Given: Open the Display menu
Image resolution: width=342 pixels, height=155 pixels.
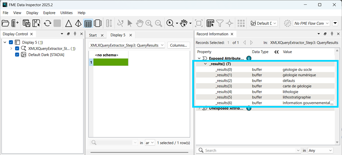Looking at the screenshot, I should [32, 13].
